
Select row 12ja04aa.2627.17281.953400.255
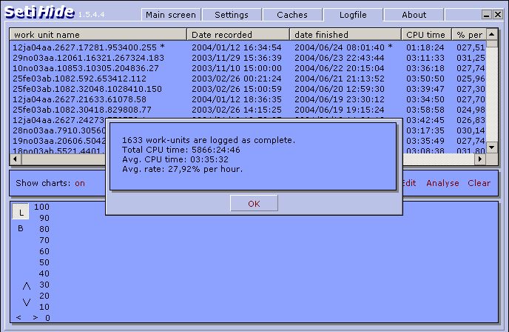(x=248, y=47)
